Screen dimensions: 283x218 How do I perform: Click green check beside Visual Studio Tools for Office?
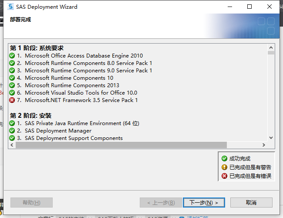(x=12, y=92)
